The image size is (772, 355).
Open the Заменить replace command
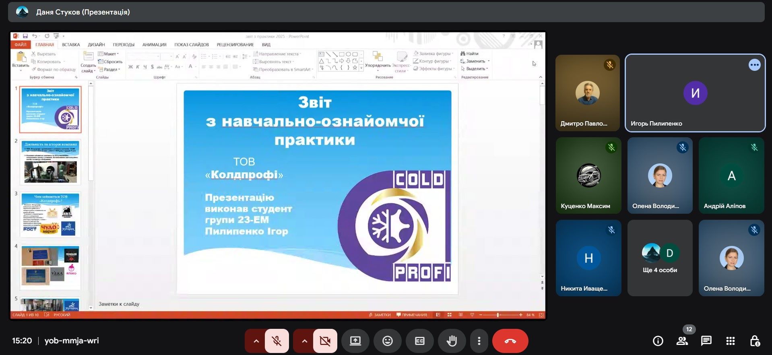[x=475, y=61]
